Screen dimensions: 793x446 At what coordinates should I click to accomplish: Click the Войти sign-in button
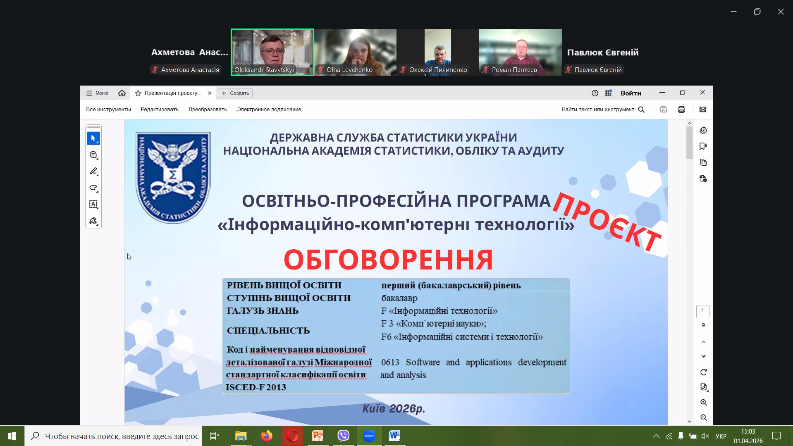click(631, 93)
